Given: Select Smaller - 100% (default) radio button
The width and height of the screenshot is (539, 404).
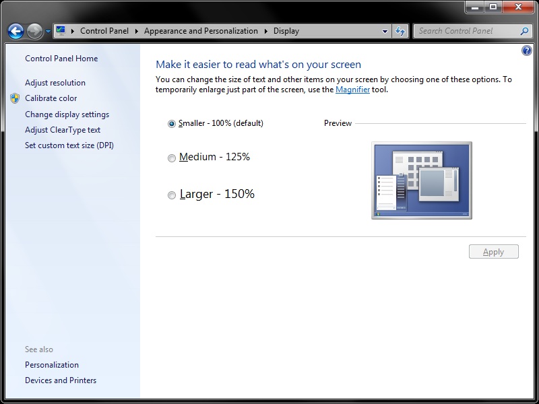Looking at the screenshot, I should click(x=172, y=124).
